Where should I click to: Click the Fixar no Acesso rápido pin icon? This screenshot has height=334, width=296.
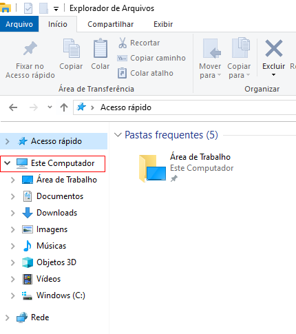tap(30, 48)
